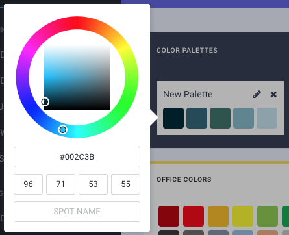Delete New Palette with the X icon
The image size is (289, 235).
[273, 94]
